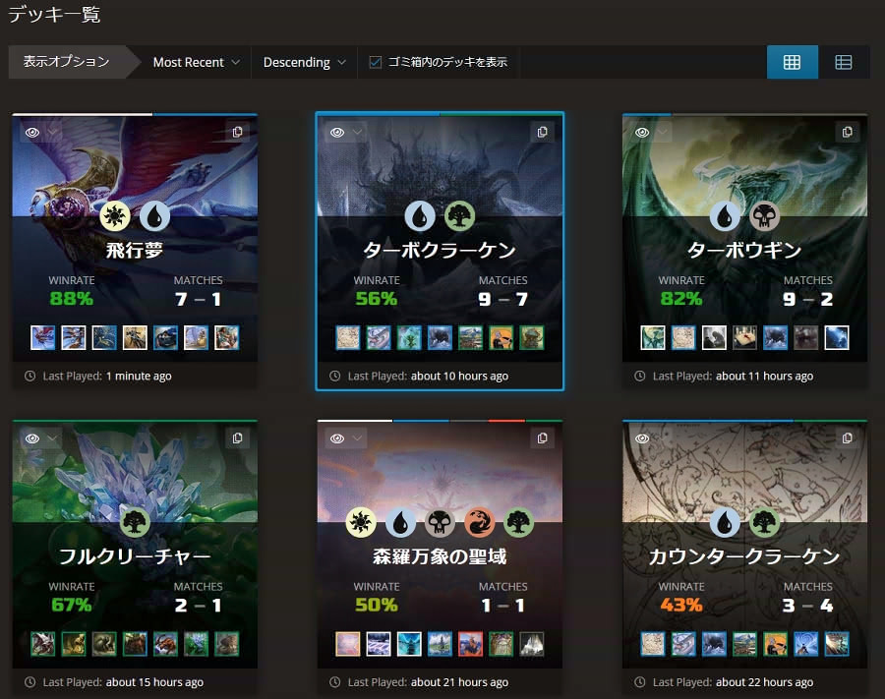
Task: Click white sun mana icon on 森羅万象の聖域
Action: click(361, 522)
